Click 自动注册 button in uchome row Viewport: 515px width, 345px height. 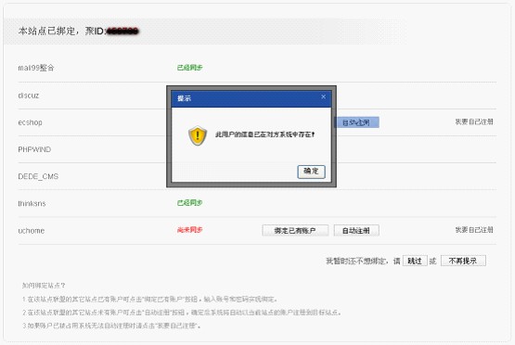click(x=356, y=230)
